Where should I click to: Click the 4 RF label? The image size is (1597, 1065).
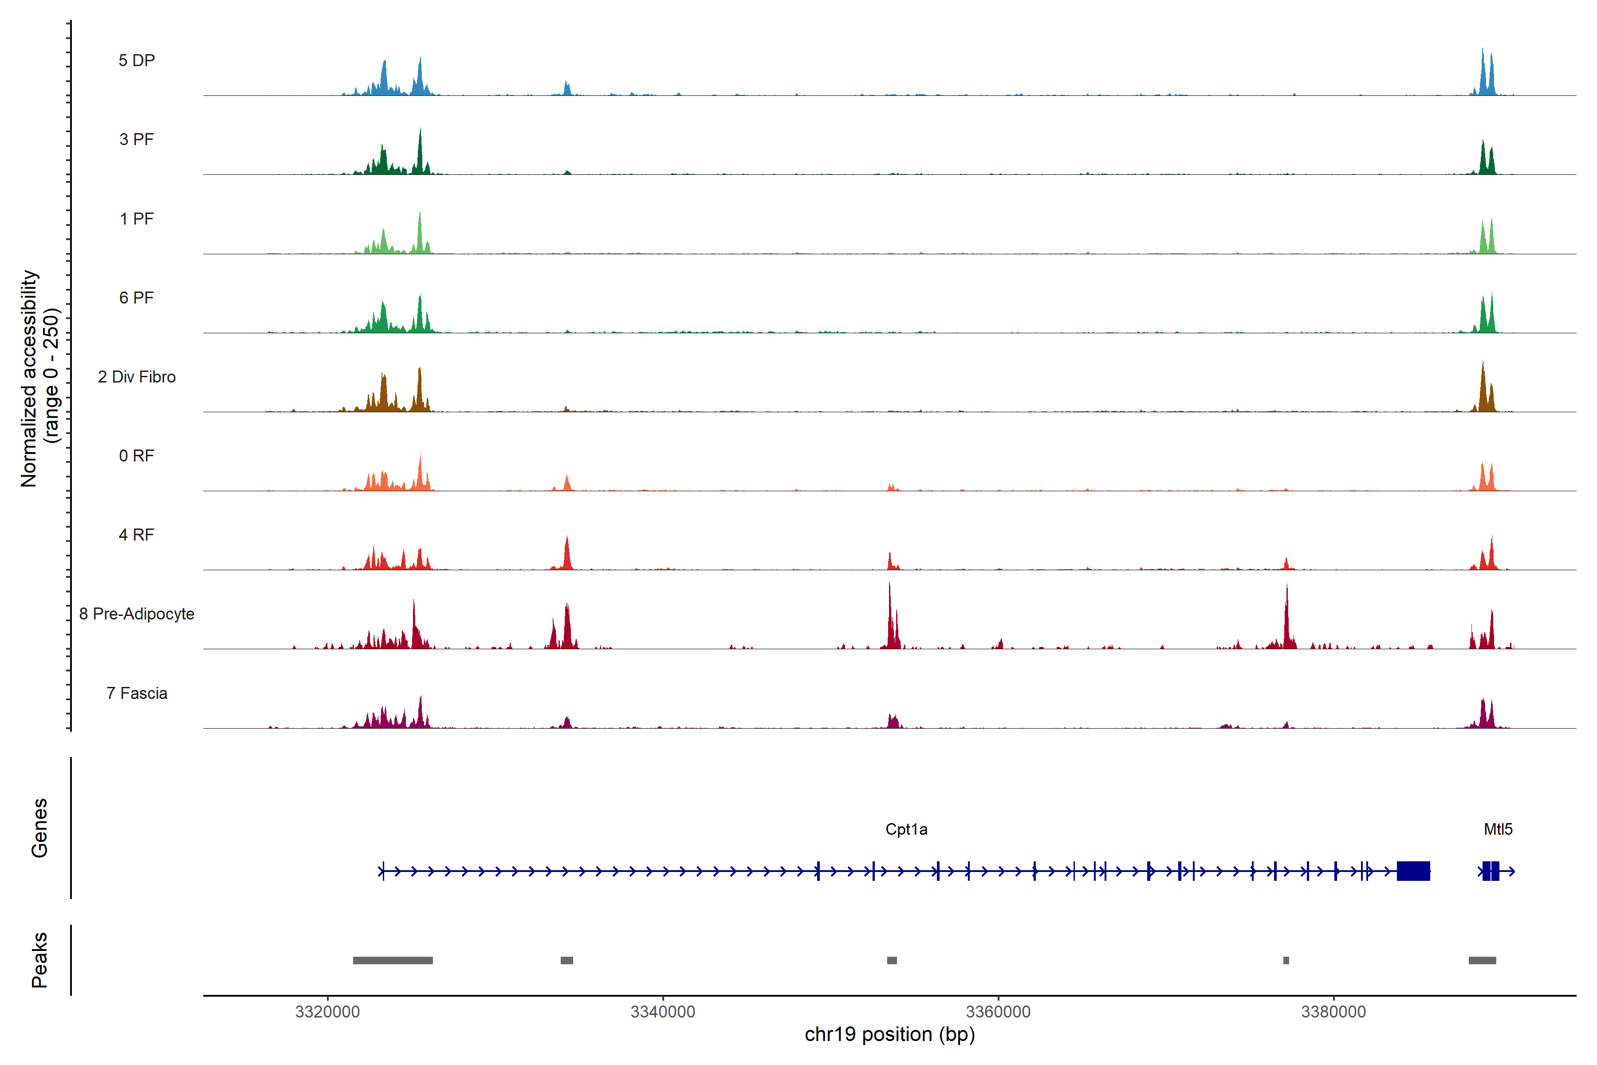(137, 535)
